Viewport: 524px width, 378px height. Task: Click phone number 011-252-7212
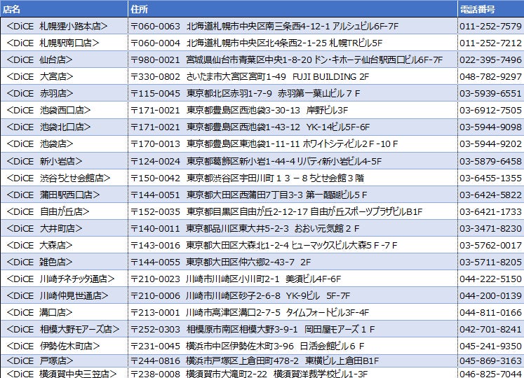pyautogui.click(x=490, y=43)
